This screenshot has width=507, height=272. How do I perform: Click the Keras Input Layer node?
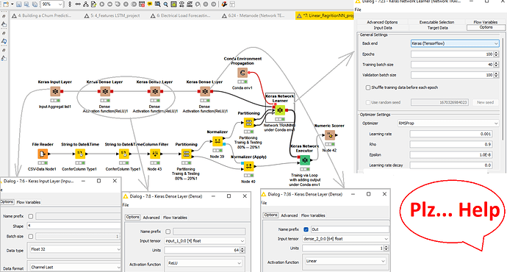coord(55,92)
